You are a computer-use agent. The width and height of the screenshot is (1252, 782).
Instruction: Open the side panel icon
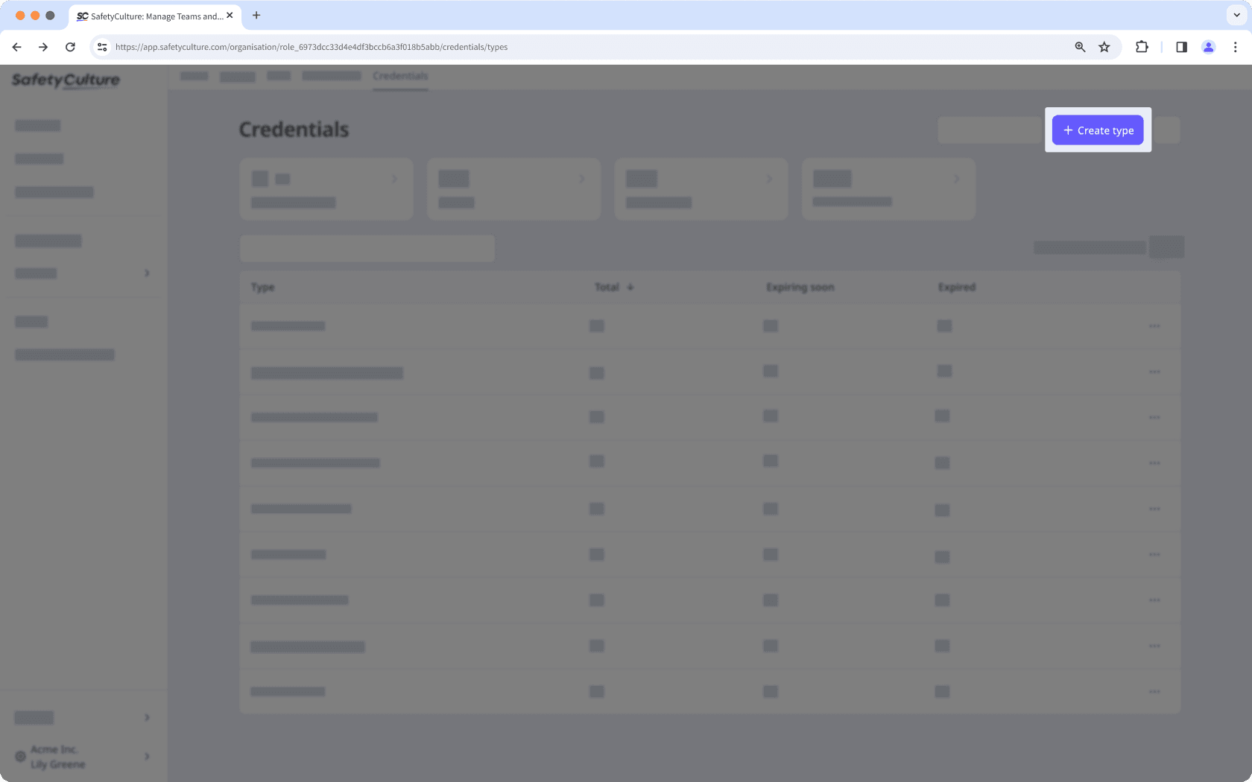[x=1180, y=46]
